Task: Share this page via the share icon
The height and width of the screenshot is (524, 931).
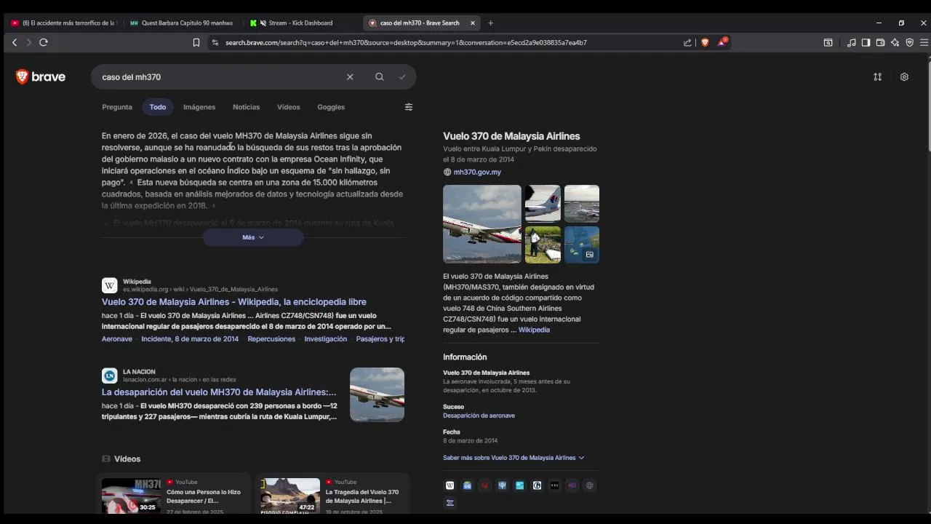Action: click(687, 42)
